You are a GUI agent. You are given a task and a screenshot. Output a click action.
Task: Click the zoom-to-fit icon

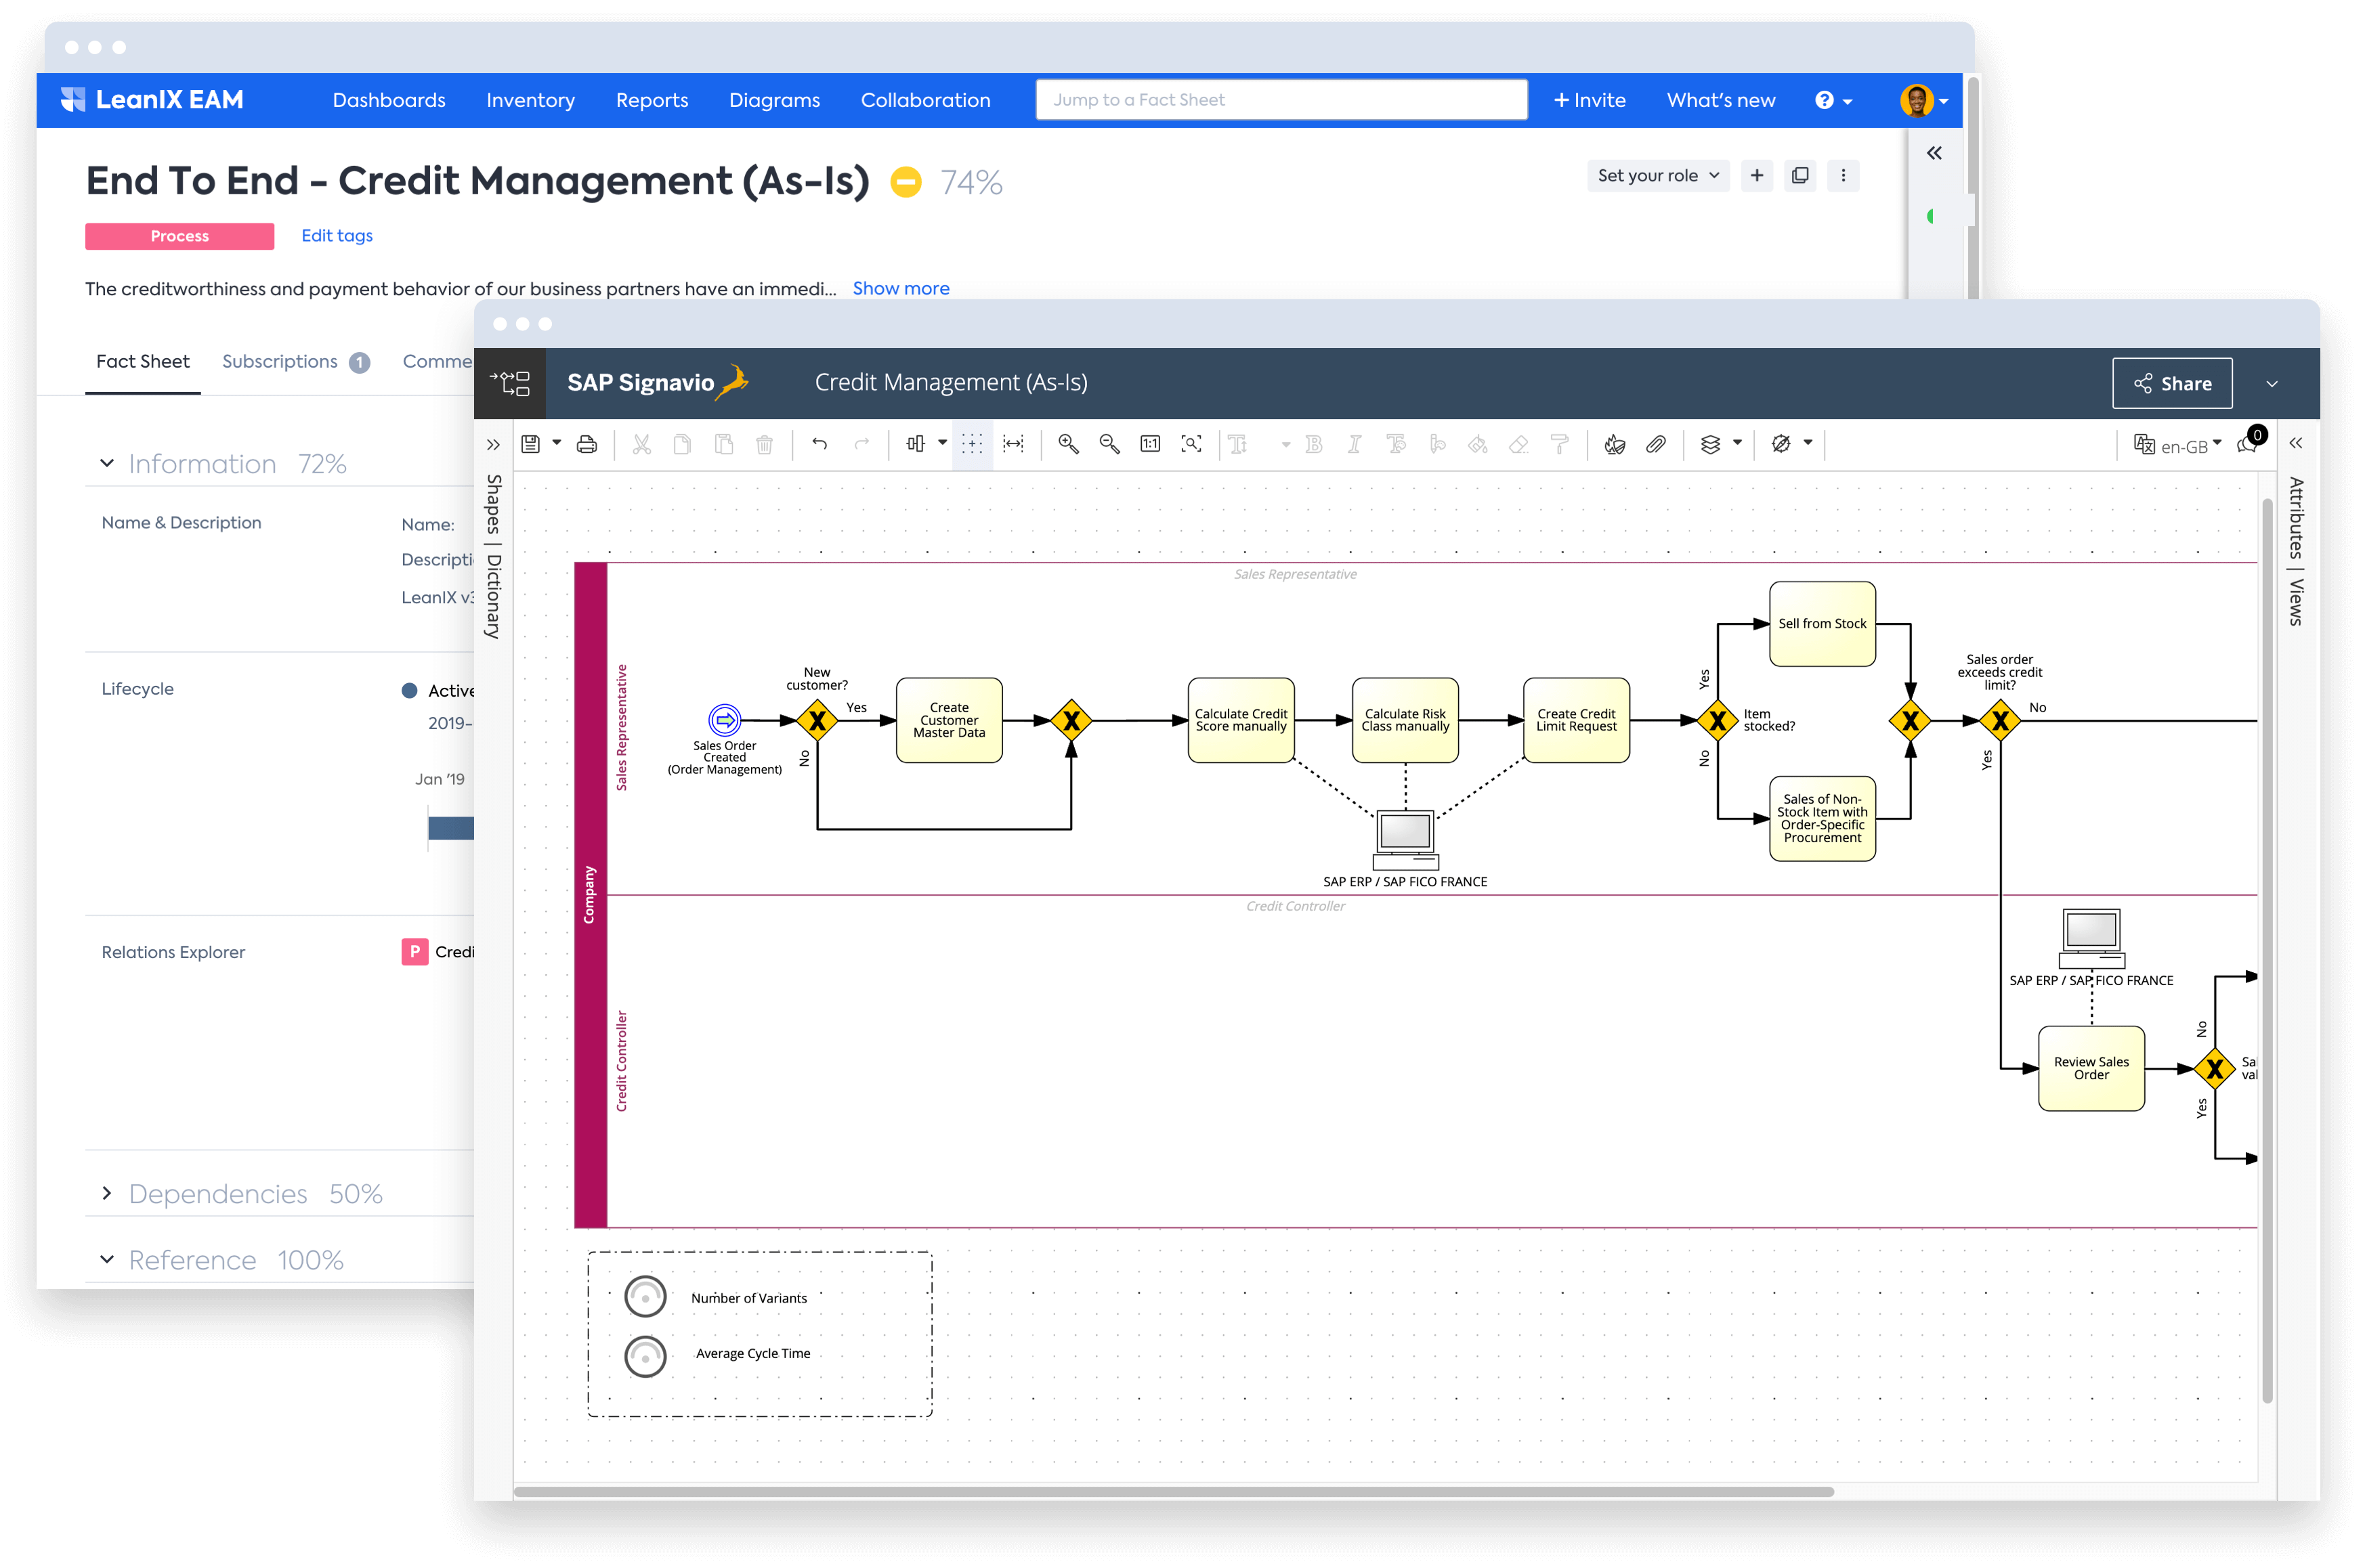pos(1191,444)
